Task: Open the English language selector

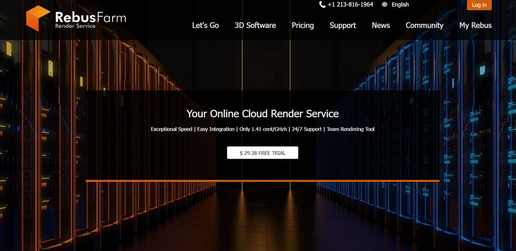Action: click(x=400, y=5)
